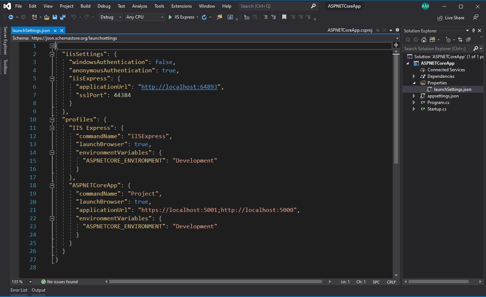Open the Build menu
The width and height of the screenshot is (486, 297).
tap(86, 6)
